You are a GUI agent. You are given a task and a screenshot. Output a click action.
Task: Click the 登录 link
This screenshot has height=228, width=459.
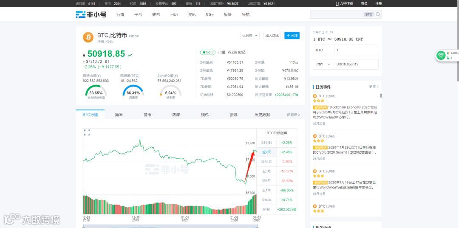[x=364, y=3]
